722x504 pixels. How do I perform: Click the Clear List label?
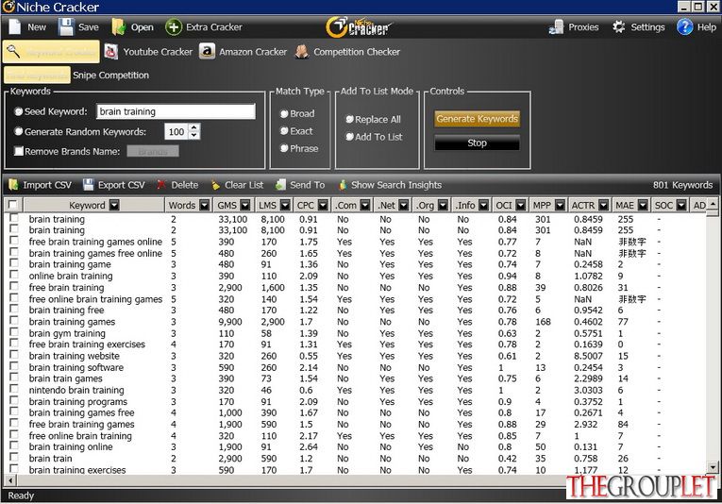(244, 185)
